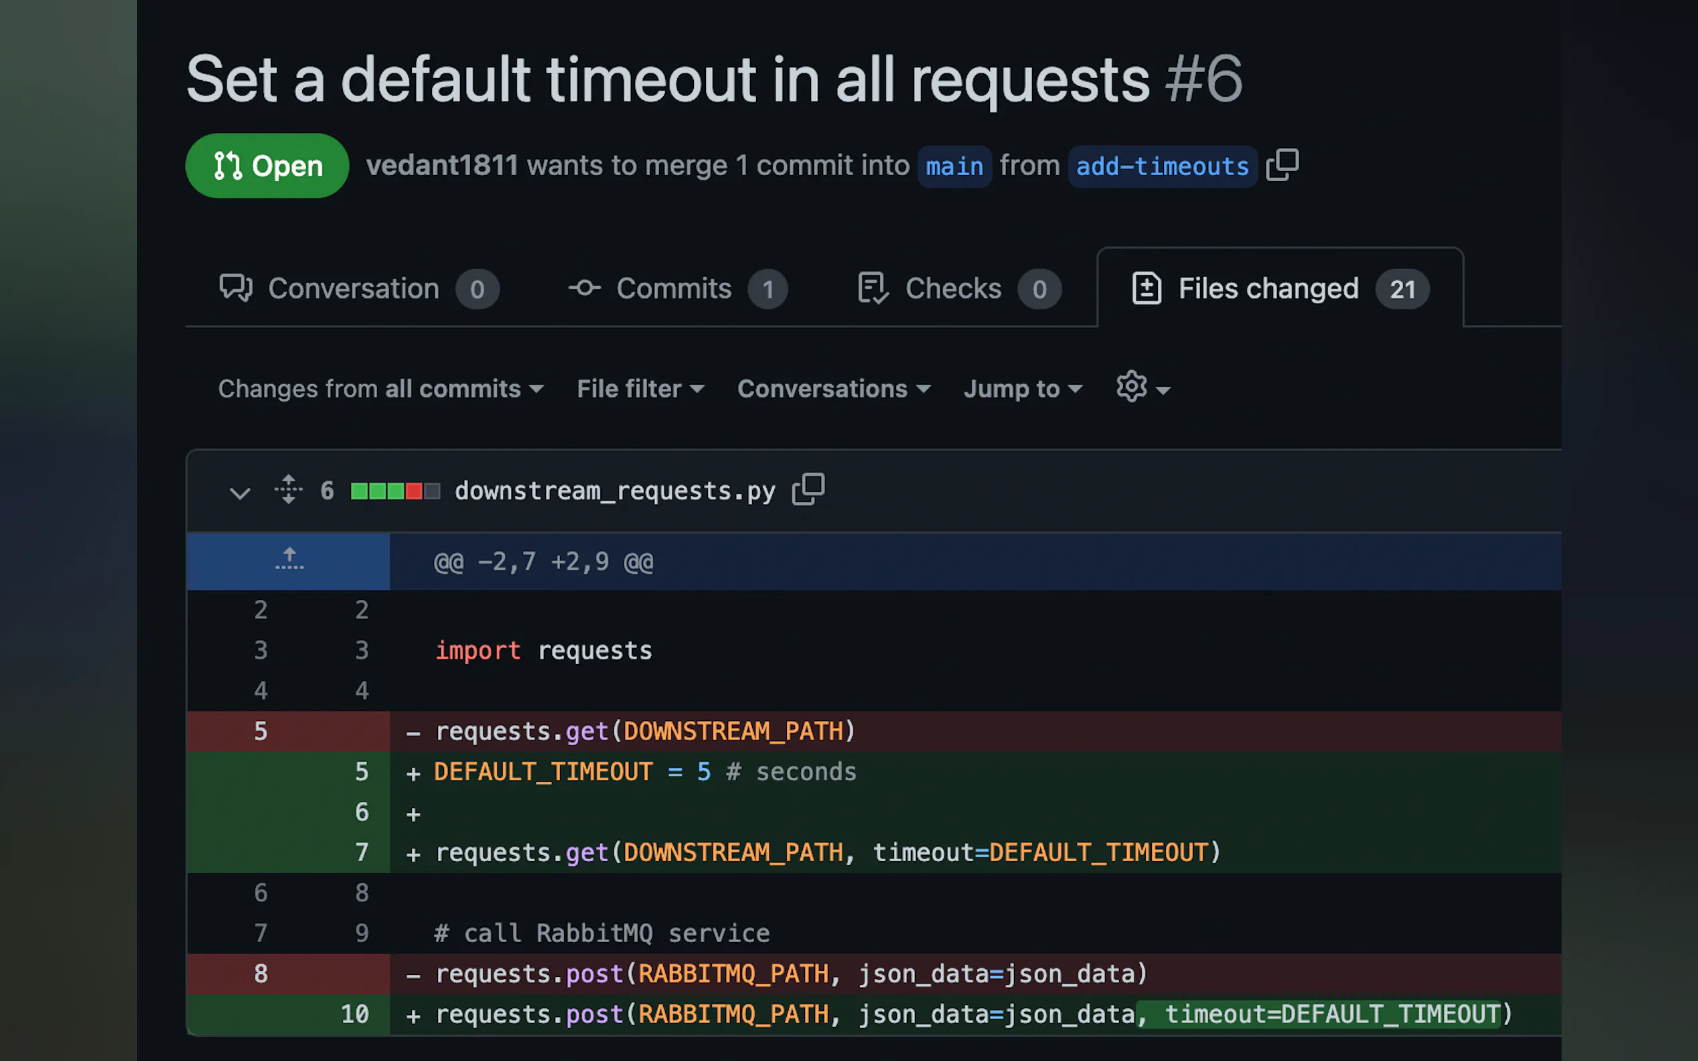Open the Jump to dropdown
Image resolution: width=1698 pixels, height=1061 pixels.
click(1022, 389)
